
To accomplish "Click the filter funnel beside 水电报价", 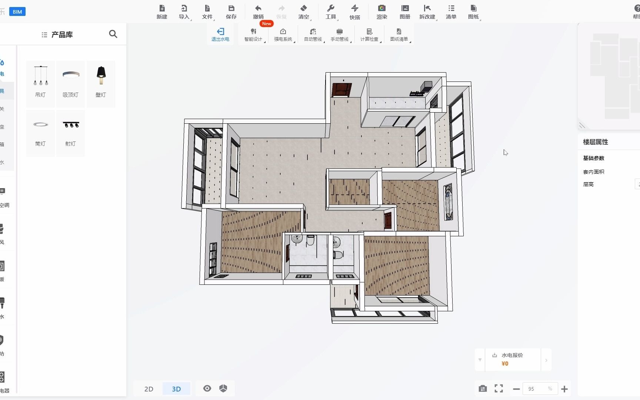I will tap(480, 360).
